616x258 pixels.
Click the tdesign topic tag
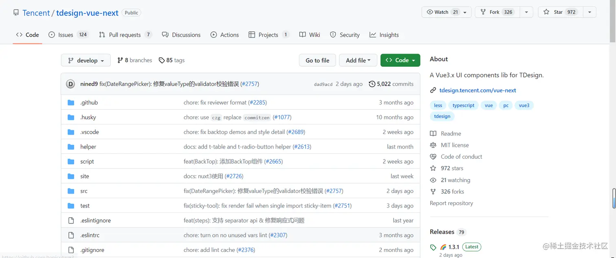pos(442,116)
